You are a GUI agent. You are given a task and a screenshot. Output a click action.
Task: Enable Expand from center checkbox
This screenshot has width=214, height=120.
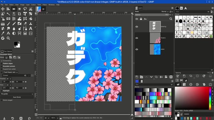tap(2, 69)
